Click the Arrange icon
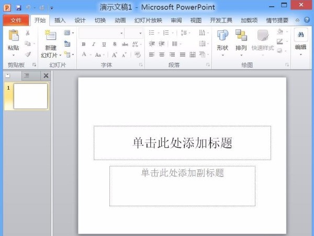Image resolution: width=314 pixels, height=236 pixels. pyautogui.click(x=241, y=35)
